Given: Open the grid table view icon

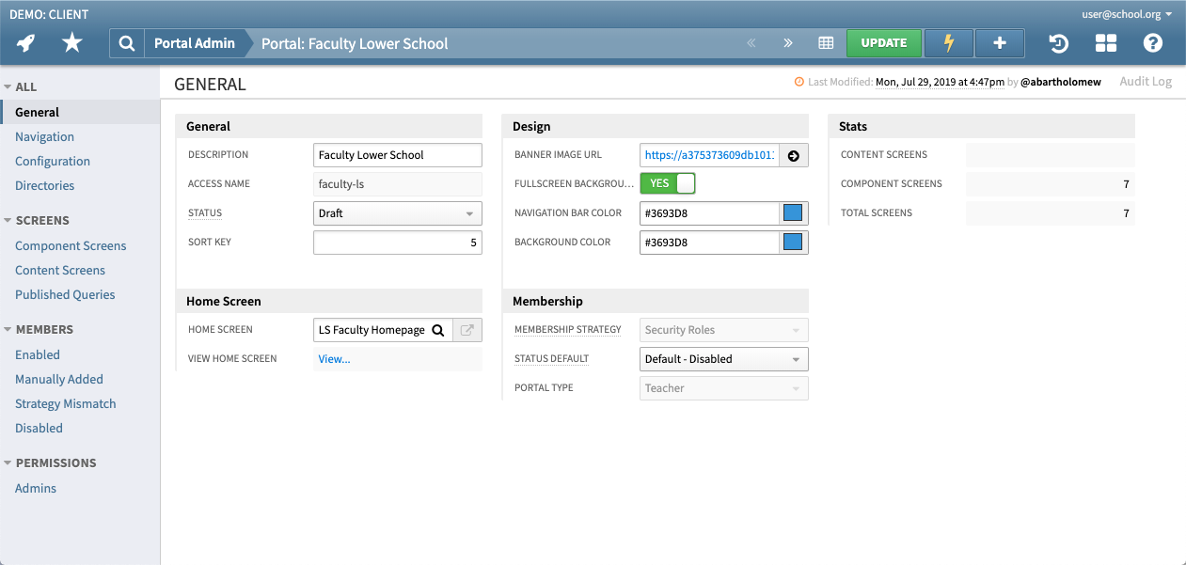Looking at the screenshot, I should click(x=824, y=43).
